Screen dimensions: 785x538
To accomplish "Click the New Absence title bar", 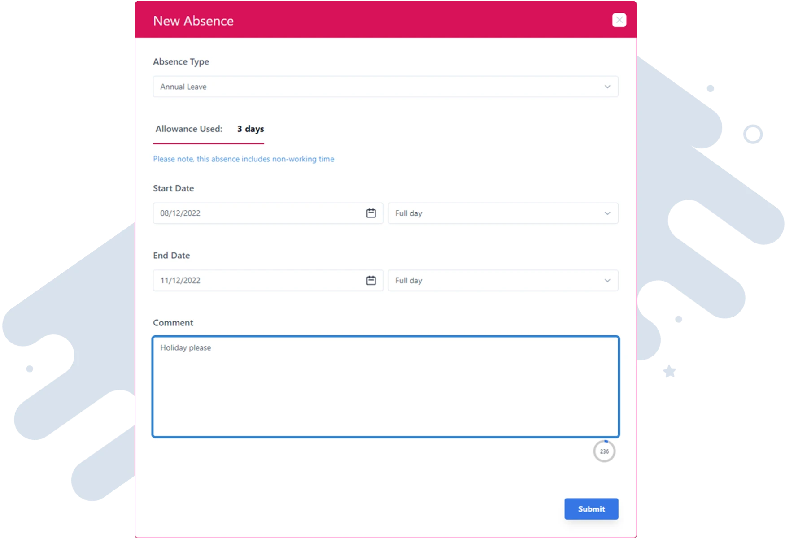I will 193,20.
